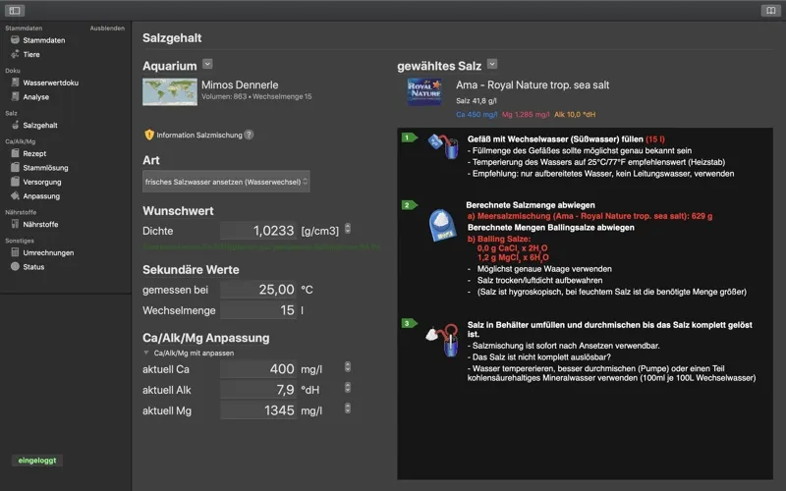The width and height of the screenshot is (786, 491).
Task: Click the Ama - Royal Nature trop. sea salt title
Action: pos(533,84)
